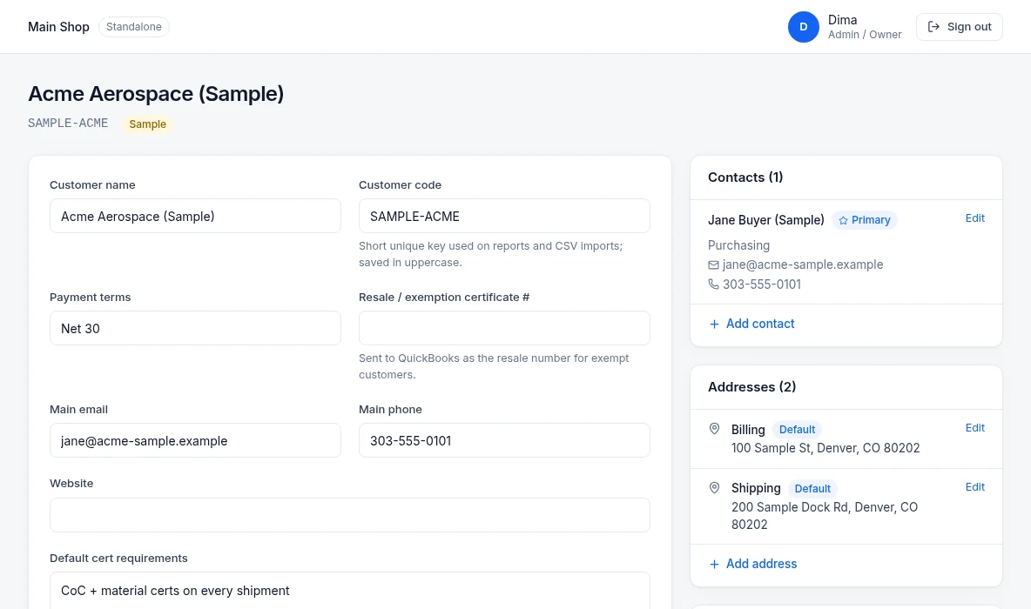Focus the Customer code field

(504, 216)
